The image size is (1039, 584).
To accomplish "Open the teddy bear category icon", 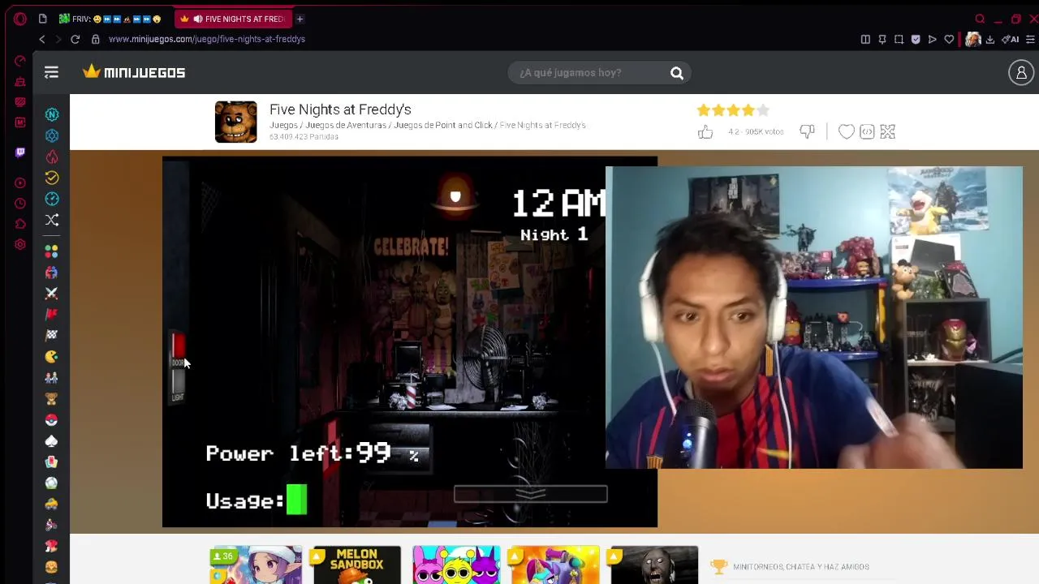I will (52, 398).
